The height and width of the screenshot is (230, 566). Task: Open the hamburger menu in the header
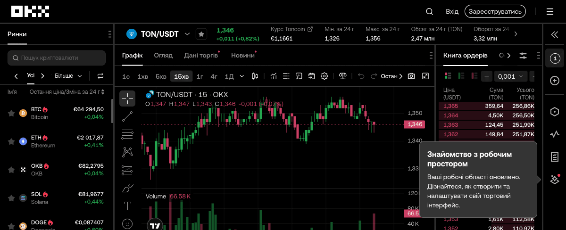click(x=550, y=11)
